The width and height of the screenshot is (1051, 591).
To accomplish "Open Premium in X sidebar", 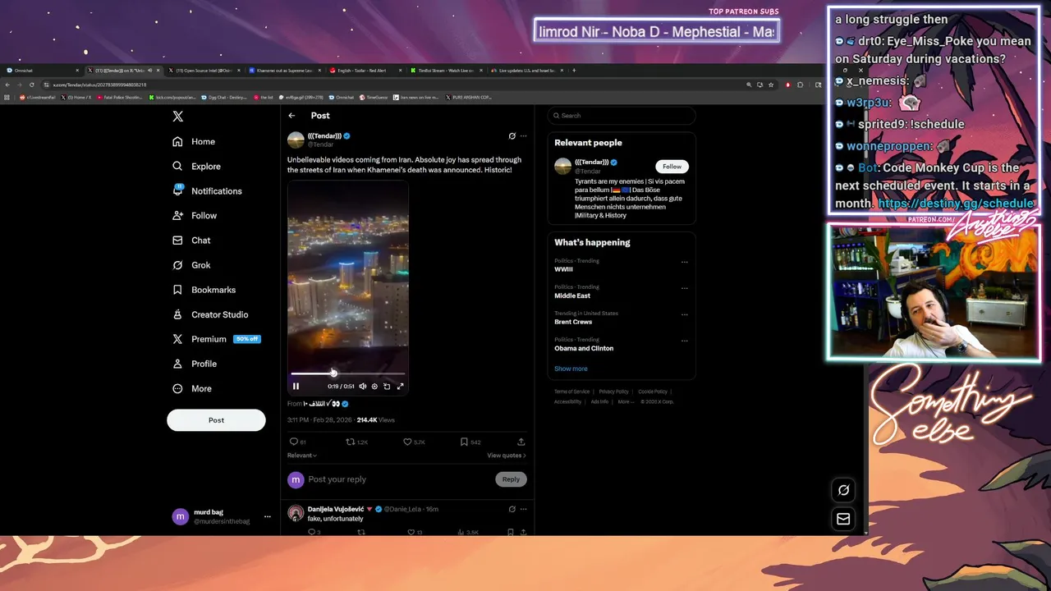I will pyautogui.click(x=216, y=338).
